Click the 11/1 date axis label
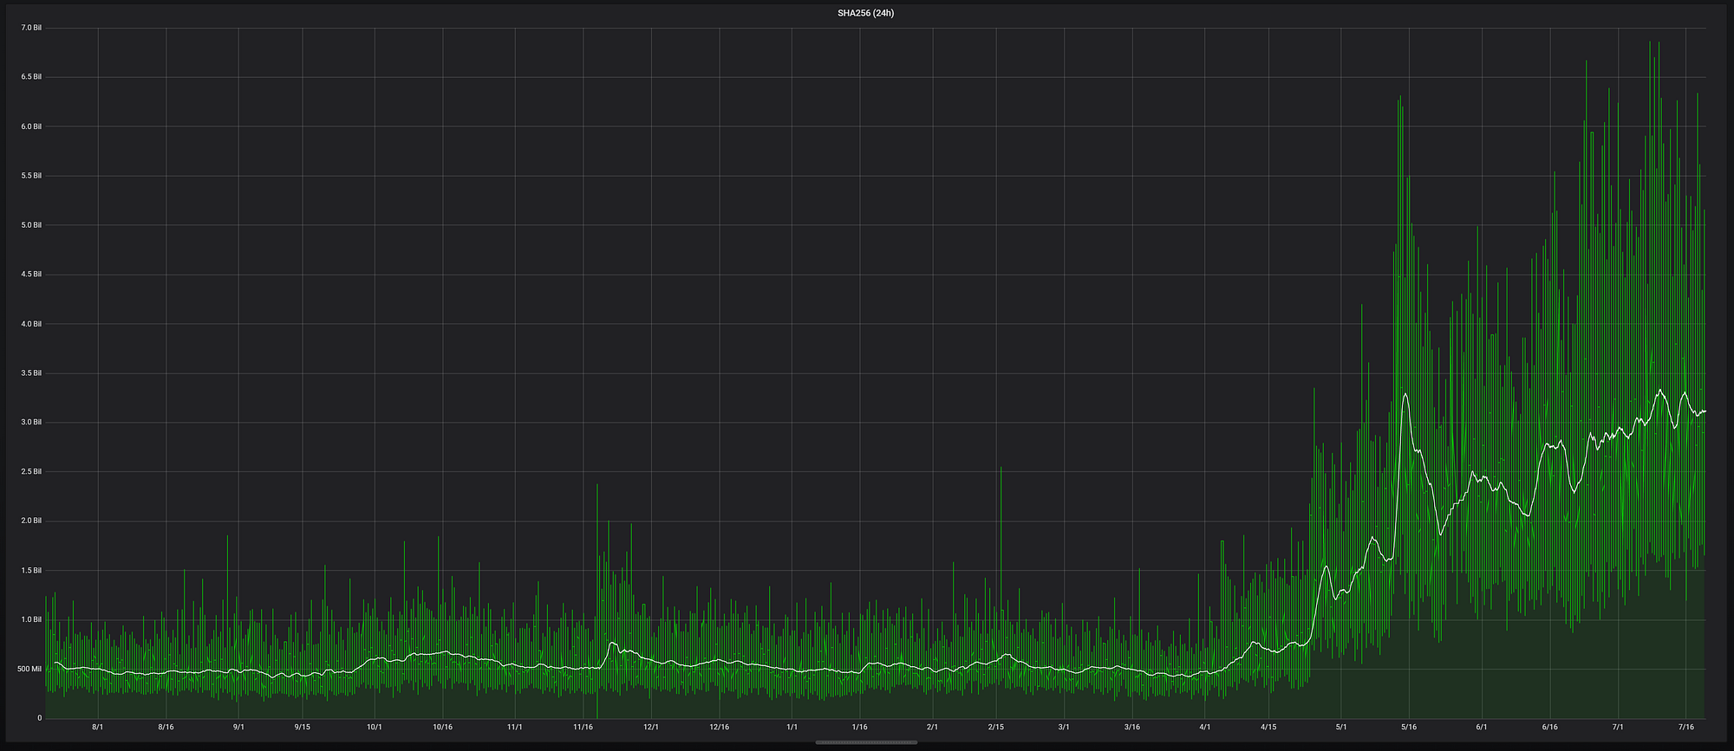 [x=515, y=727]
